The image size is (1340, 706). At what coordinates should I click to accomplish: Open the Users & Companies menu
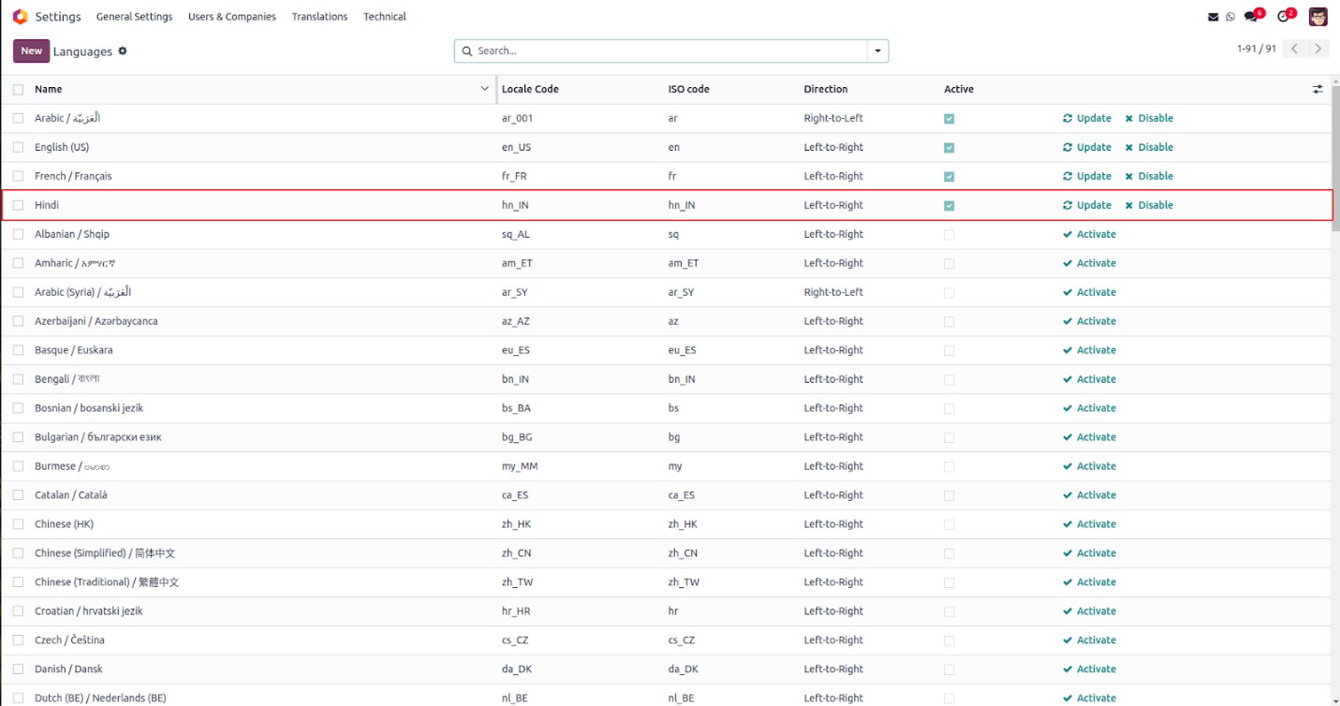pyautogui.click(x=231, y=17)
